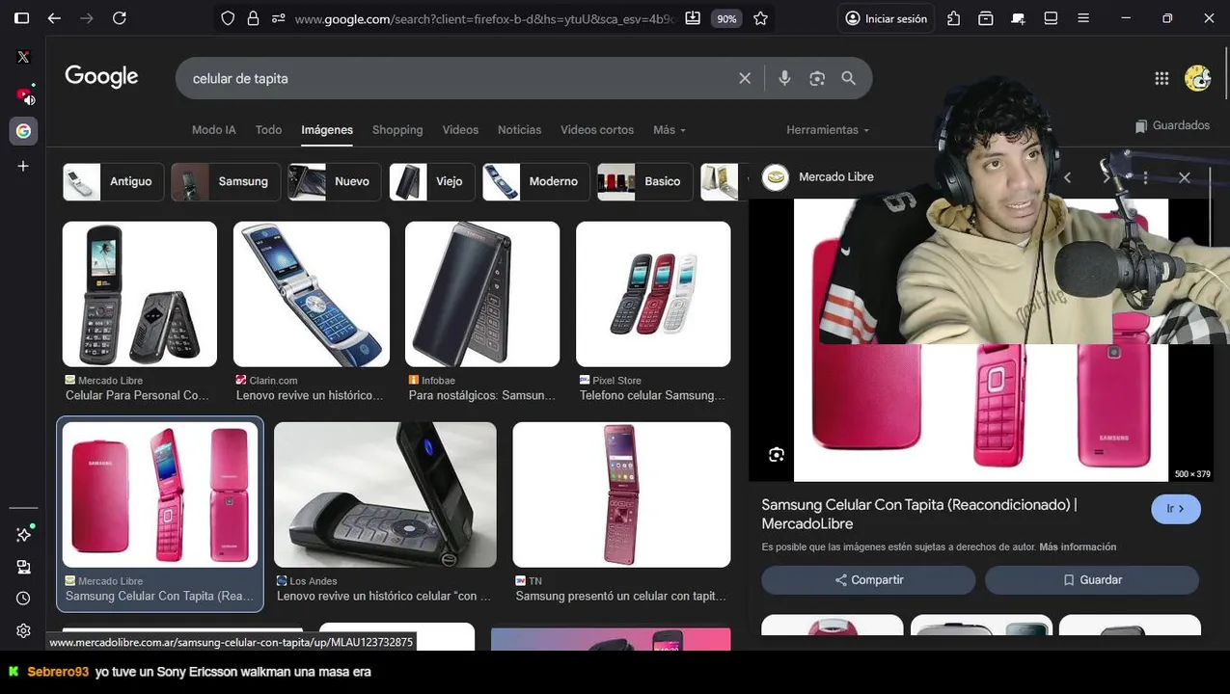The width and height of the screenshot is (1230, 694).
Task: Mute the YouTube tab playing audio
Action: click(x=30, y=98)
